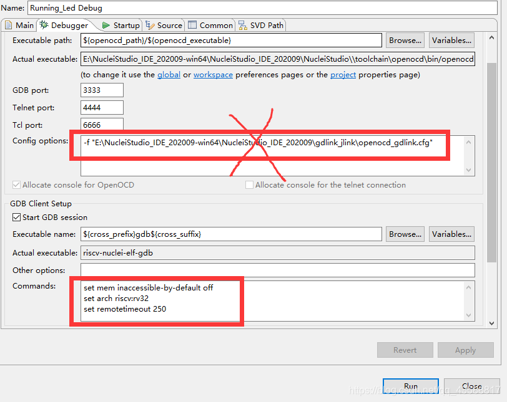The height and width of the screenshot is (402, 507).
Task: Open the workspace preferences link
Action: [x=213, y=75]
